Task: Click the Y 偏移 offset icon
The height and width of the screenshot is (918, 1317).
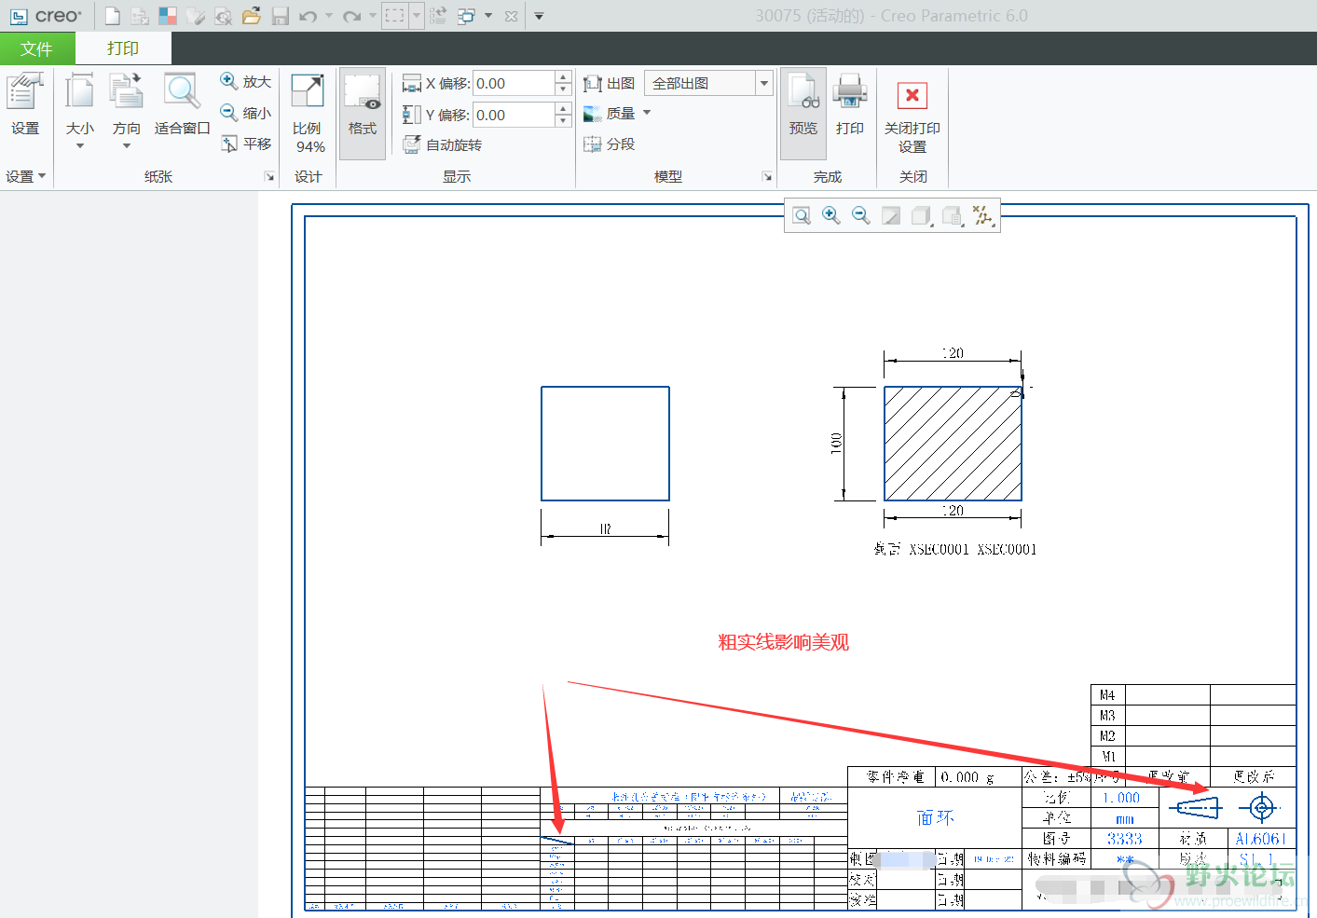Action: 412,115
